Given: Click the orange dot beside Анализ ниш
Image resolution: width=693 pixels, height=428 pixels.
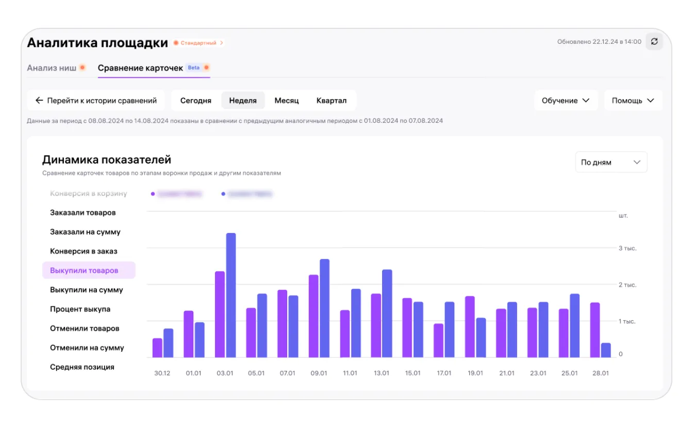Looking at the screenshot, I should [x=82, y=68].
